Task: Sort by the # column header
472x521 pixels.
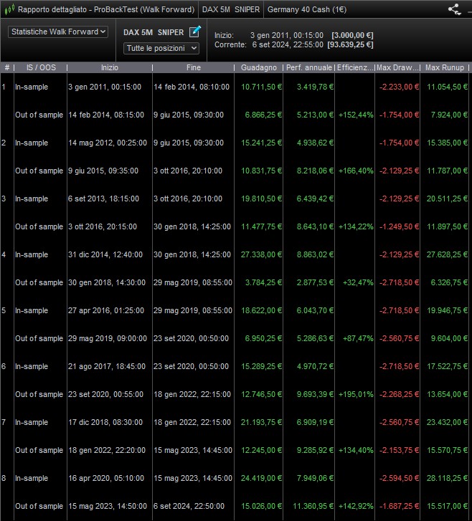Action: [7, 67]
